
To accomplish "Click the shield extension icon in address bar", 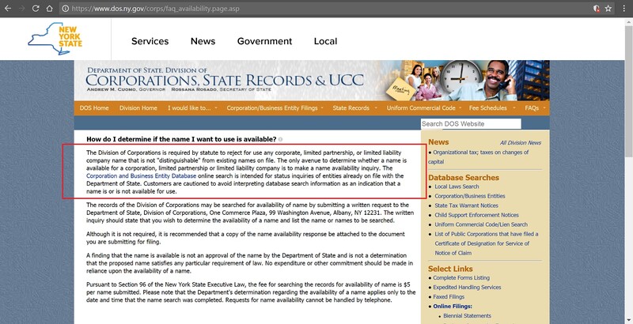I will 597,9.
